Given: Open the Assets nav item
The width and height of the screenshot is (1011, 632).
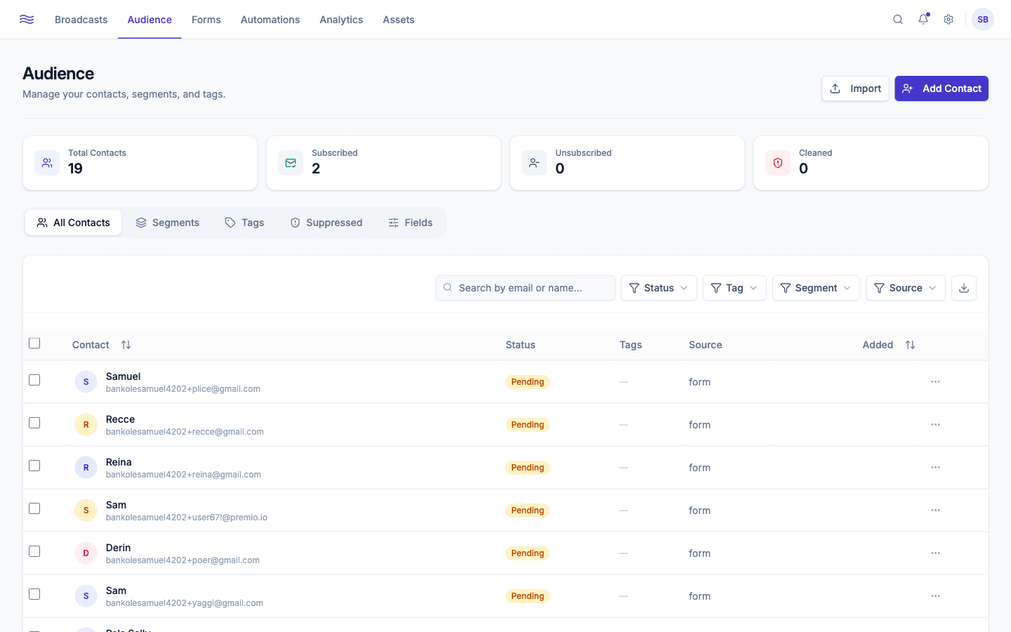Looking at the screenshot, I should (399, 20).
